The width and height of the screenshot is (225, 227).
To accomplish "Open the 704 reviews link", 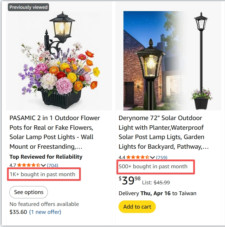I will (53, 165).
